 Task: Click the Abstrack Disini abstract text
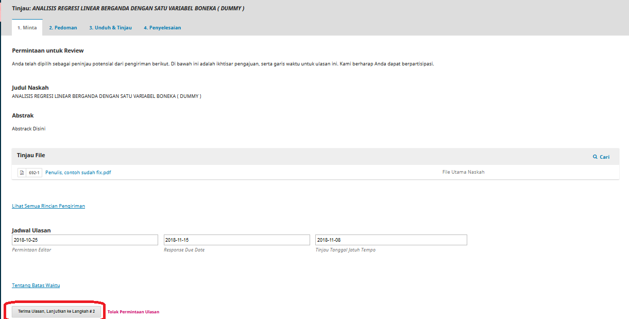29,129
